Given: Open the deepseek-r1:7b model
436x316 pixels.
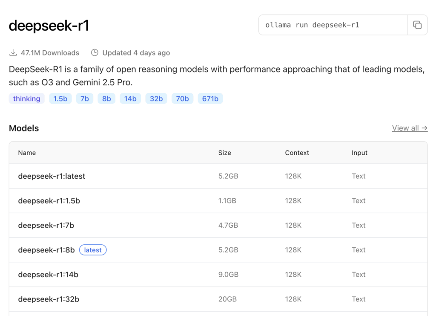Looking at the screenshot, I should [46, 225].
